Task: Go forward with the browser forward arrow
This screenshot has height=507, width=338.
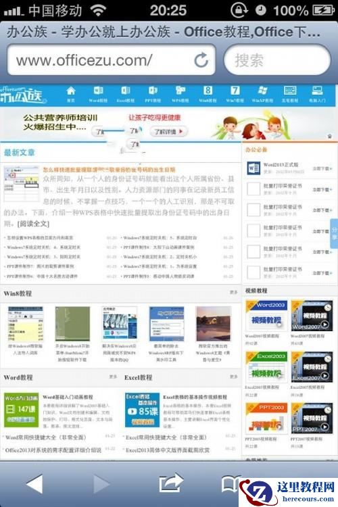Action: (101, 484)
